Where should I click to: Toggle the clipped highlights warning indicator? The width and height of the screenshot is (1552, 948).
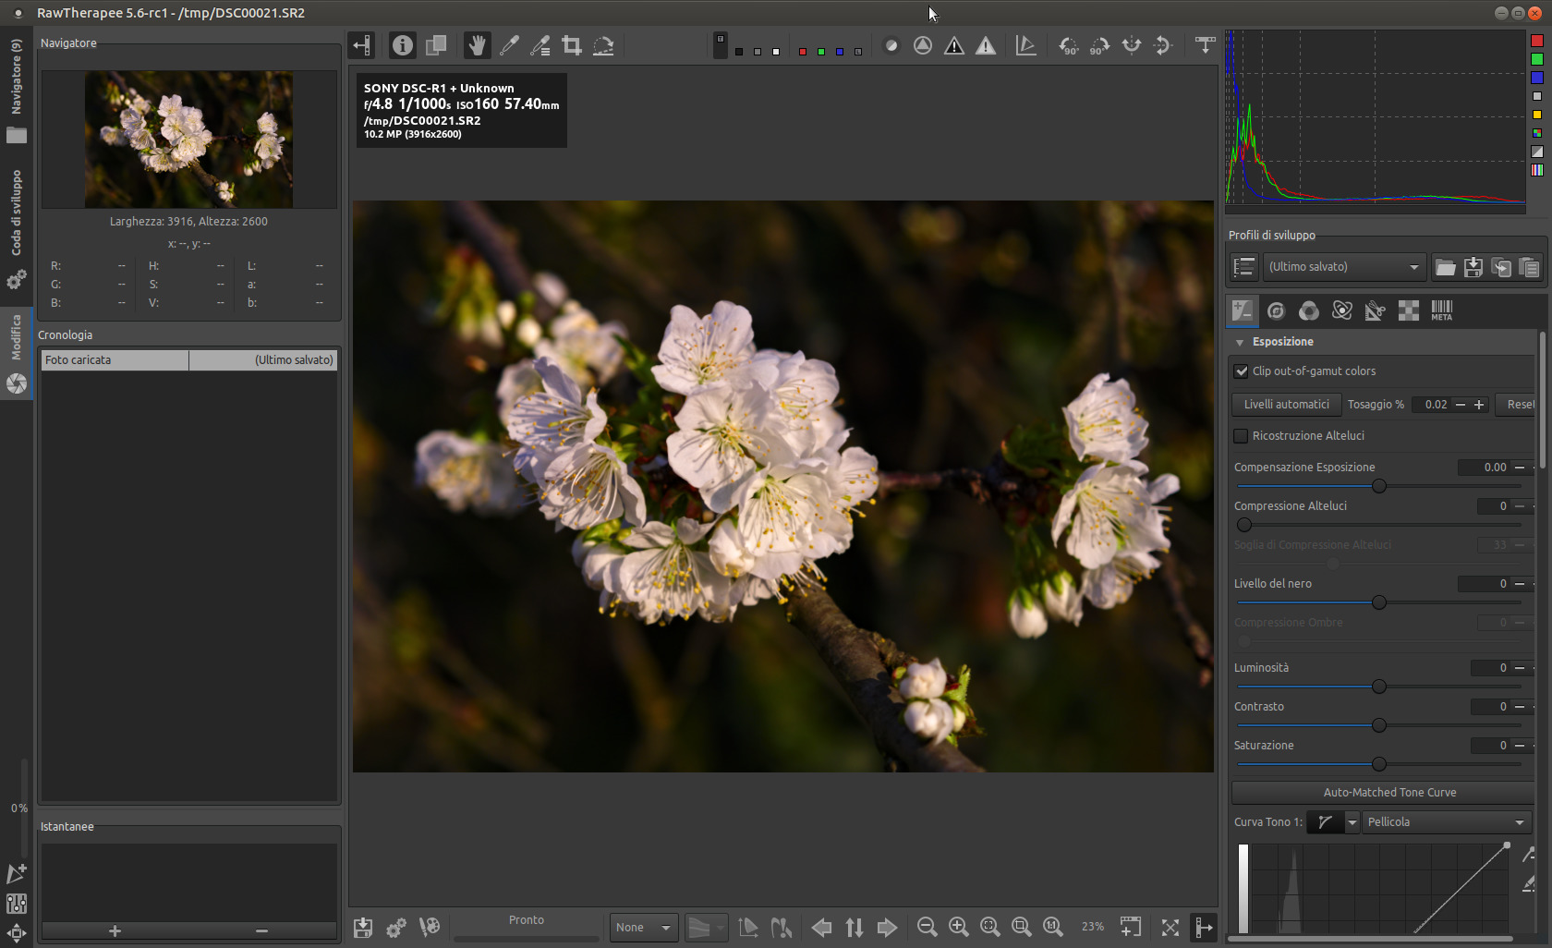986,45
